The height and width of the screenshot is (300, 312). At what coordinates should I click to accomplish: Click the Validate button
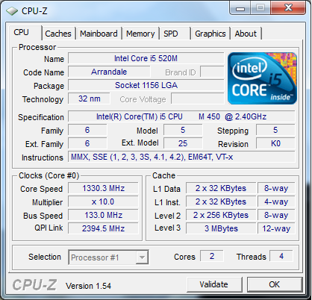click(214, 284)
